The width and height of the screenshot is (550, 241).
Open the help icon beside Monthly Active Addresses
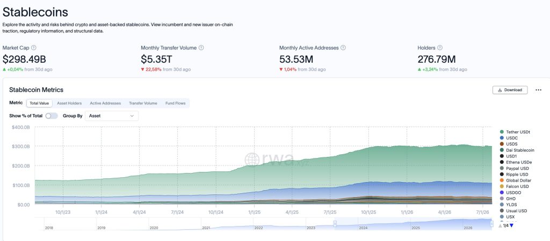[x=343, y=48]
